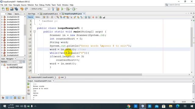The width and height of the screenshot is (195, 109).
Task: Click the Output panel scroll down arrow
Action: coord(193,99)
